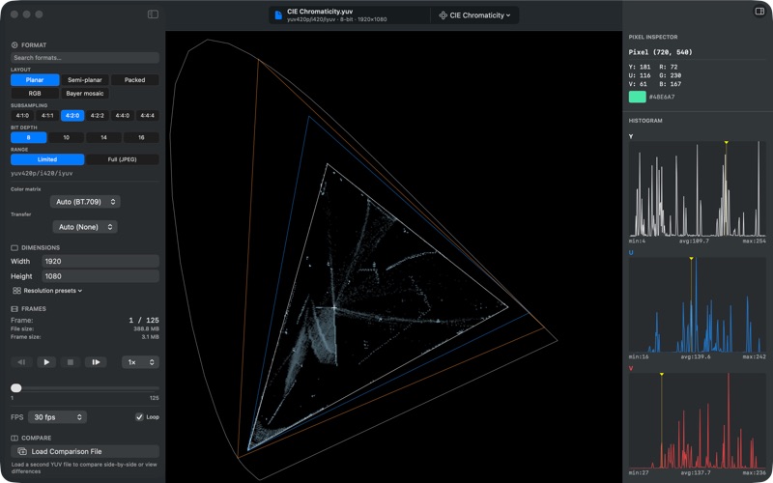Click the frame counter 1 / 125
The width and height of the screenshot is (773, 483).
[144, 321]
